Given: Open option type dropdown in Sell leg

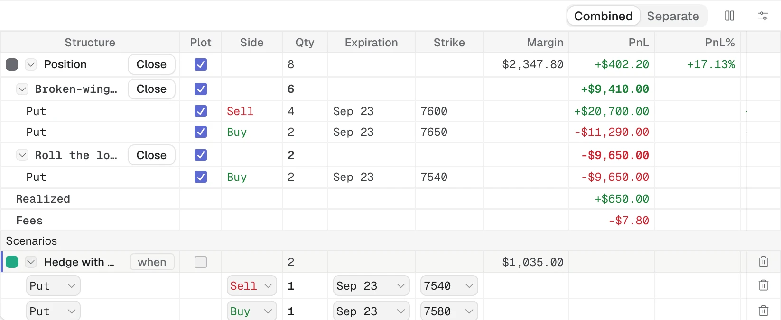Looking at the screenshot, I should click(x=53, y=286).
